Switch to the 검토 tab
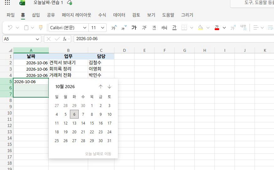 (x=136, y=15)
